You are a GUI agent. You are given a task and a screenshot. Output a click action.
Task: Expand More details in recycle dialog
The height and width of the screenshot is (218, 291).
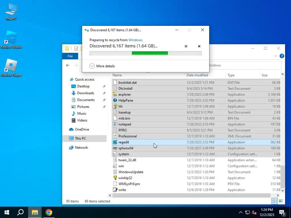tap(102, 66)
